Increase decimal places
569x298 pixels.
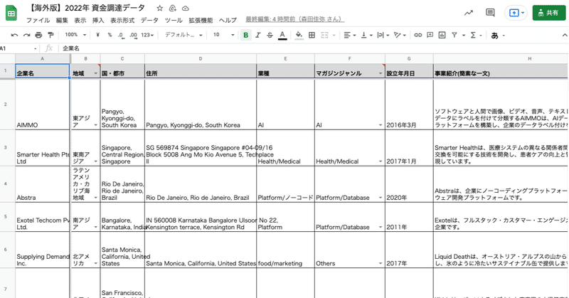[133, 36]
